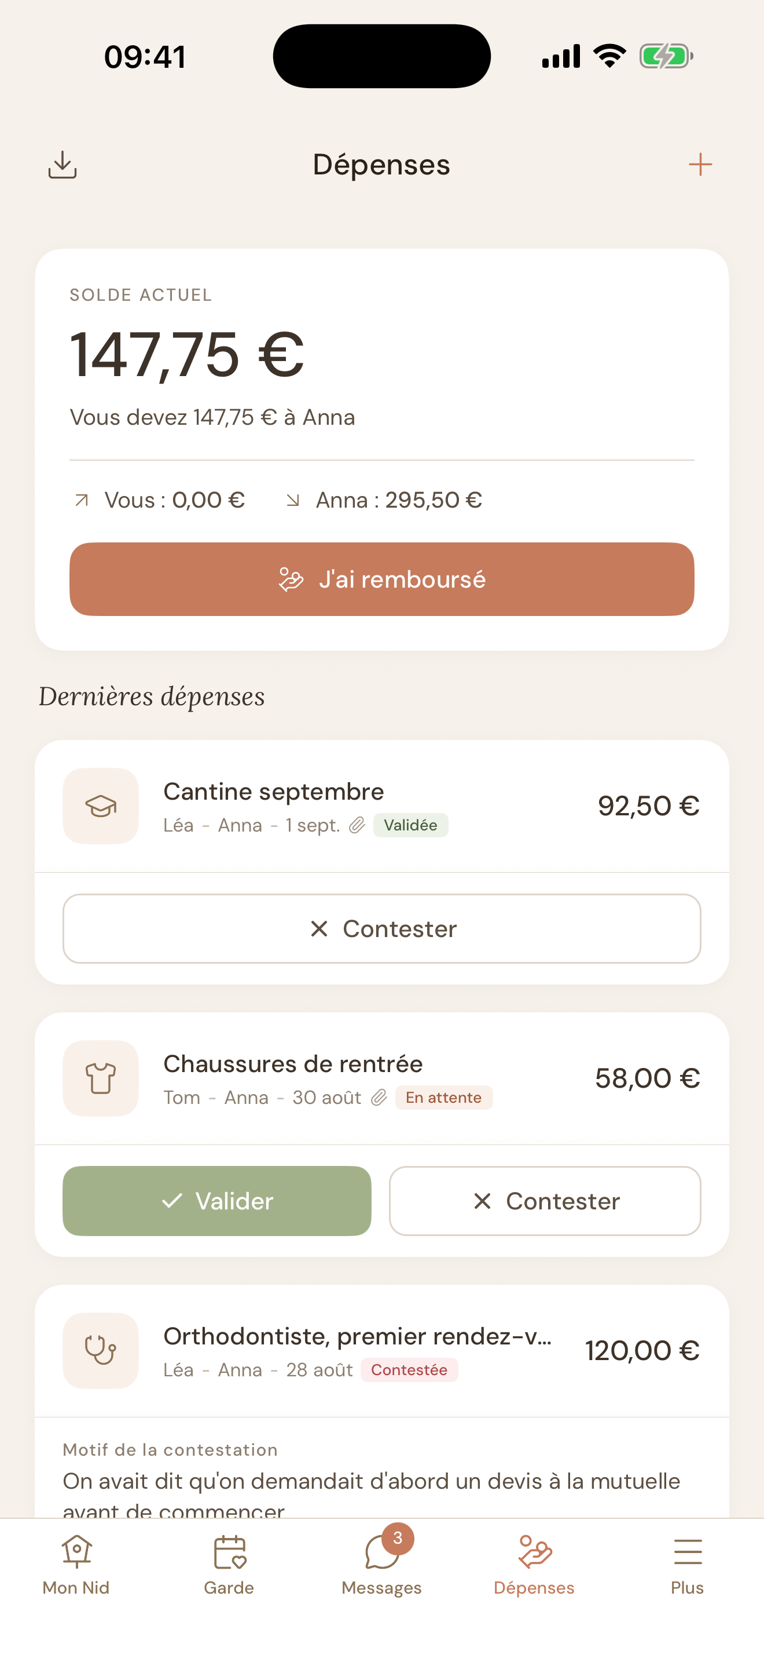Tap the clothing icon for Chaussures de rentrée
Screen dimensions: 764x1662
coord(101,1078)
